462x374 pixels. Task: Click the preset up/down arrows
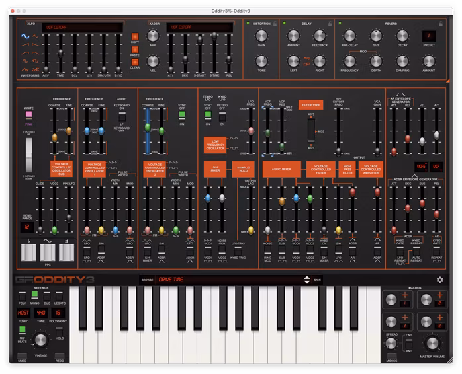306,280
